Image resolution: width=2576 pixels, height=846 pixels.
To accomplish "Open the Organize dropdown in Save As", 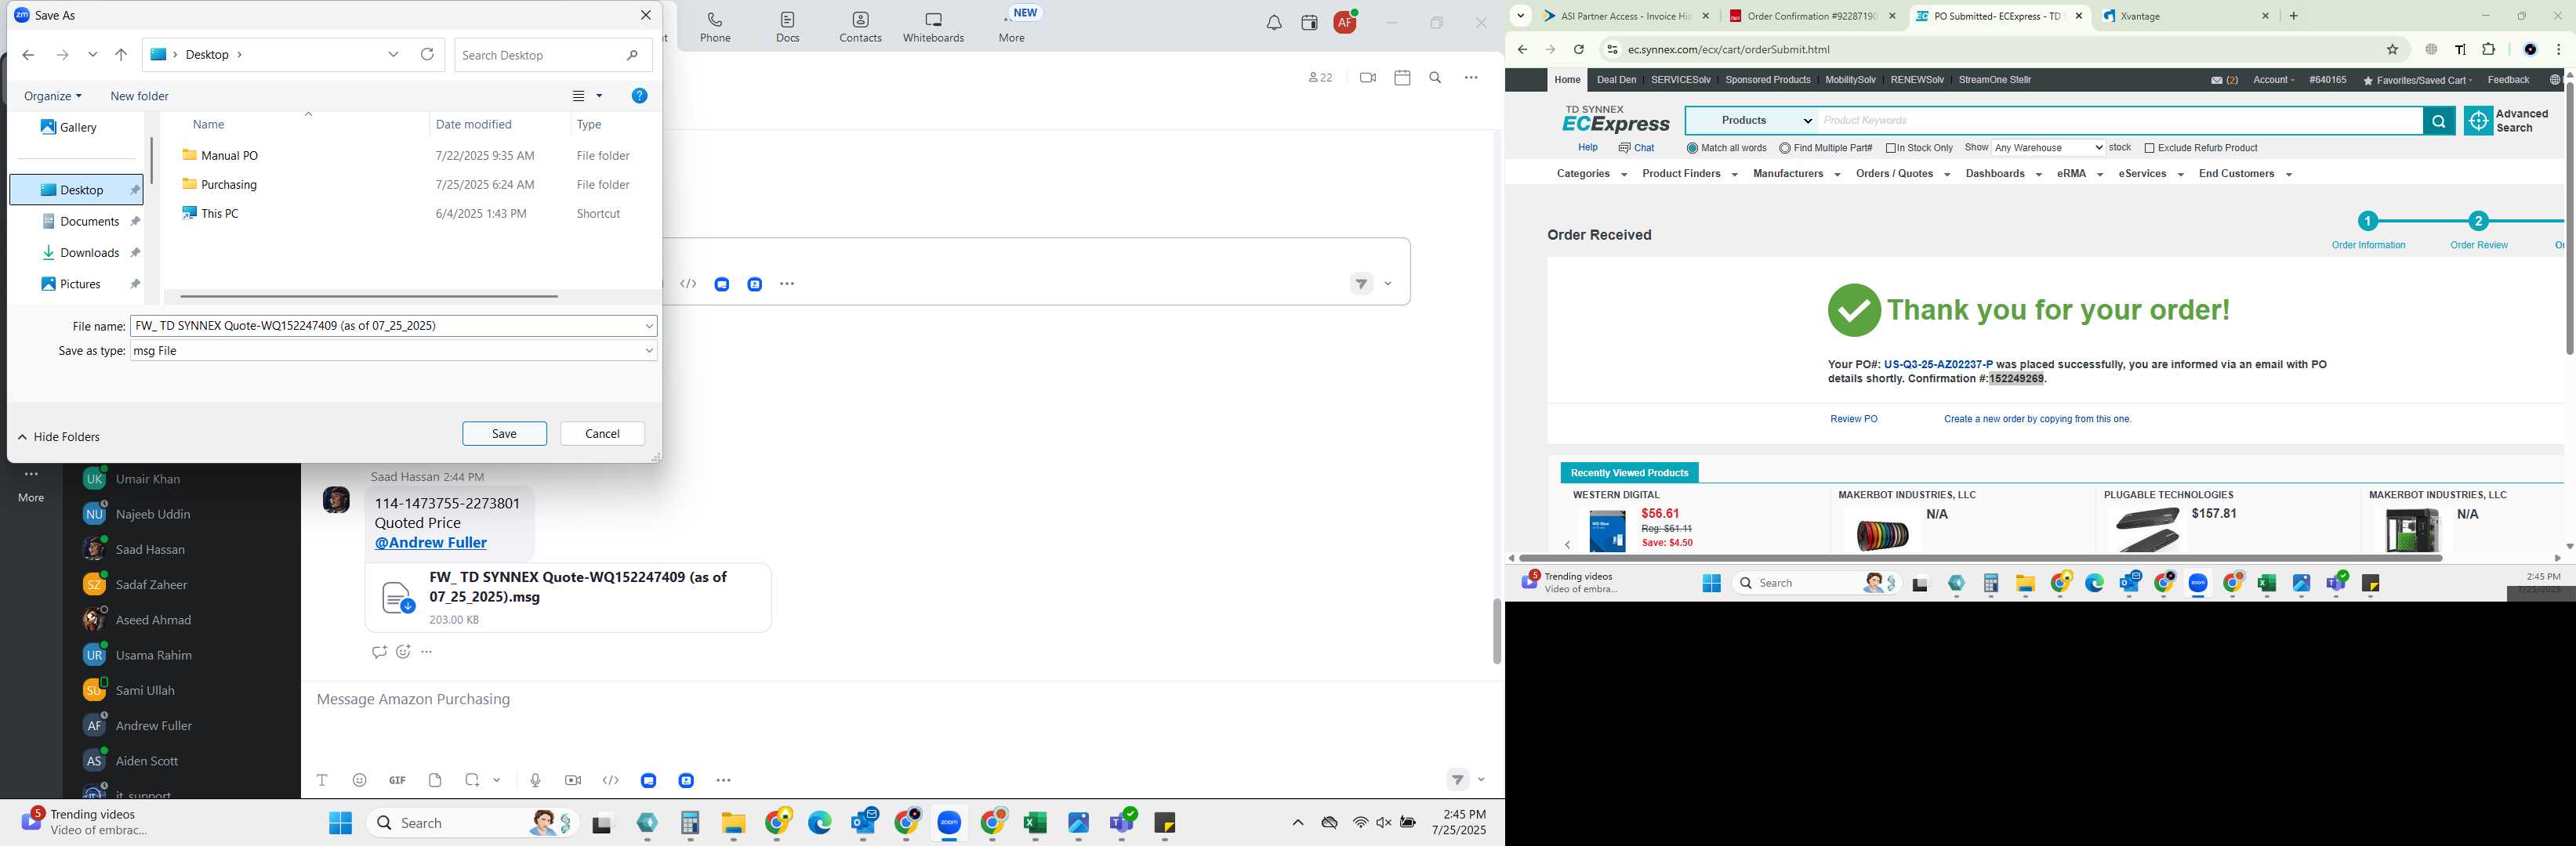I will point(53,96).
